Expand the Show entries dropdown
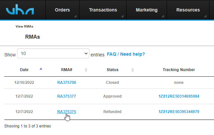Screen dimensions: 214x135 53,54
